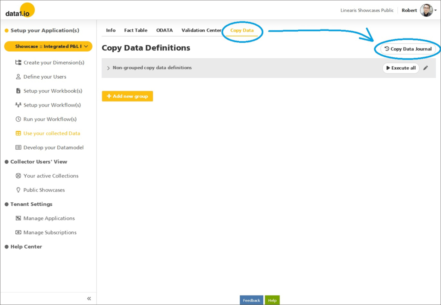Open the Showcase Integrated P&L application dropdown
The image size is (441, 305).
pyautogui.click(x=48, y=46)
